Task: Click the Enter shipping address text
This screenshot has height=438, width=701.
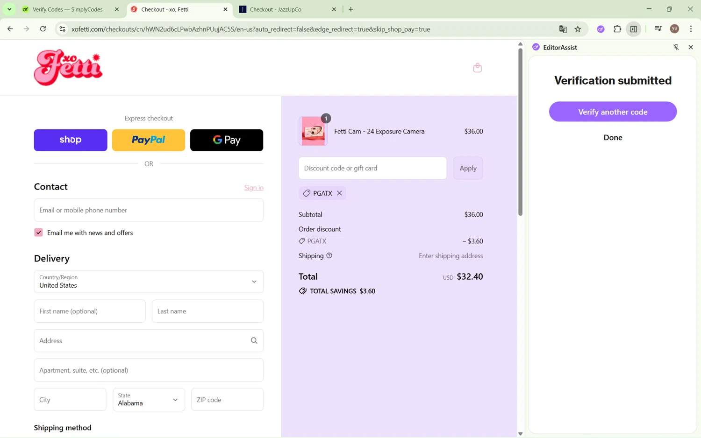Action: tap(451, 256)
